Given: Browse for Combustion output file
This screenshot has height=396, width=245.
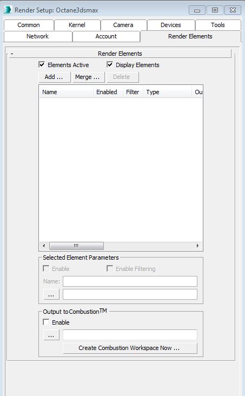Looking at the screenshot, I should point(51,335).
